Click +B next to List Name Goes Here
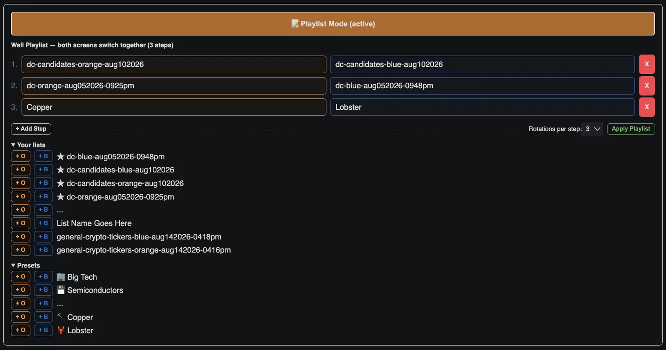The height and width of the screenshot is (350, 666). 43,223
